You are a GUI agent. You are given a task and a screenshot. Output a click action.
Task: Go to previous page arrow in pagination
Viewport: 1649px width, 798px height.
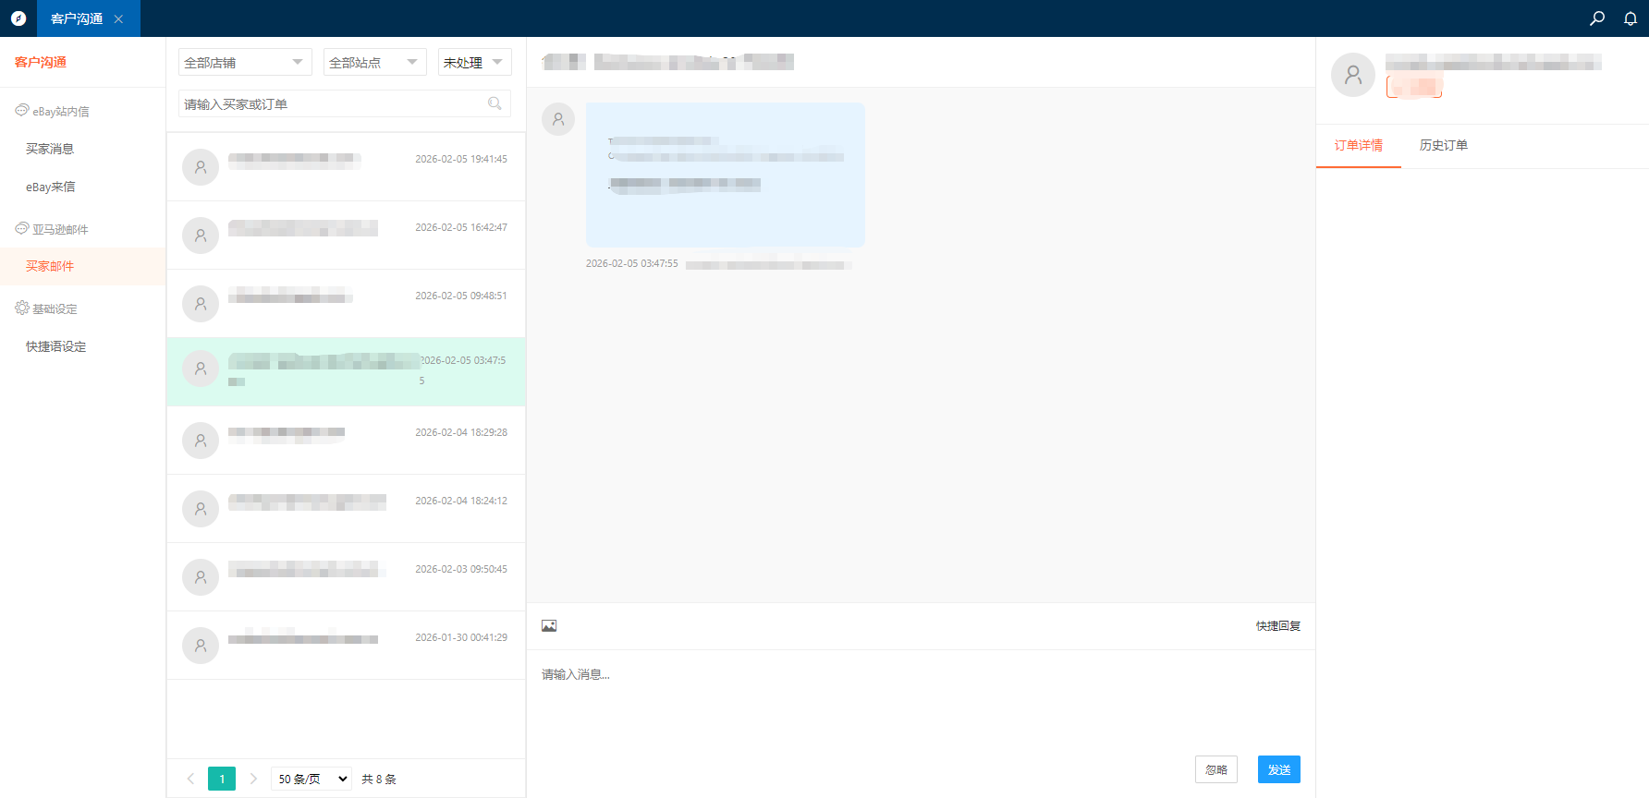190,779
